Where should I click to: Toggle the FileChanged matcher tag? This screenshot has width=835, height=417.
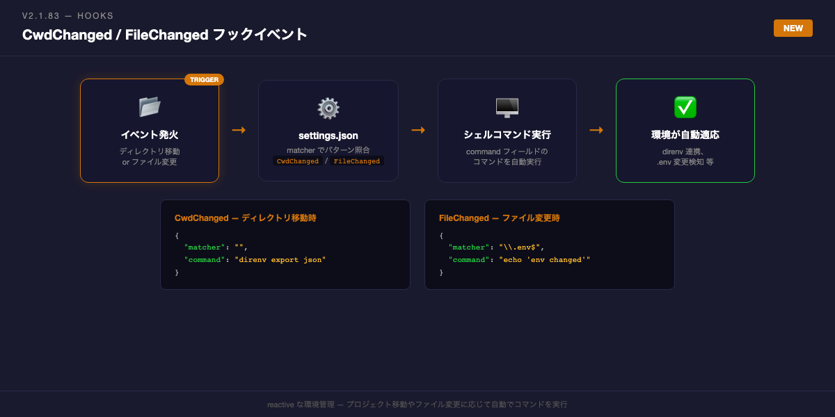pos(358,161)
